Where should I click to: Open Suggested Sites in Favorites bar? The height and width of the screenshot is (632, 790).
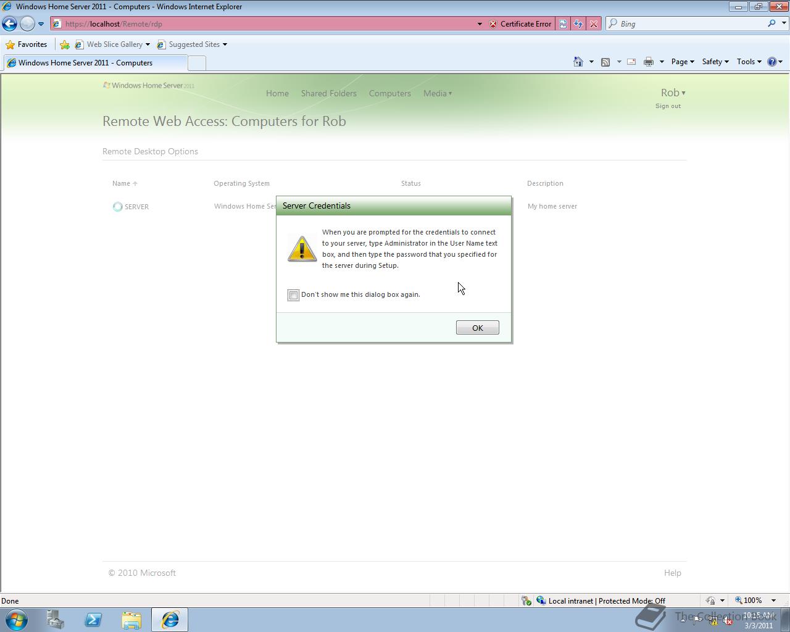coord(192,44)
